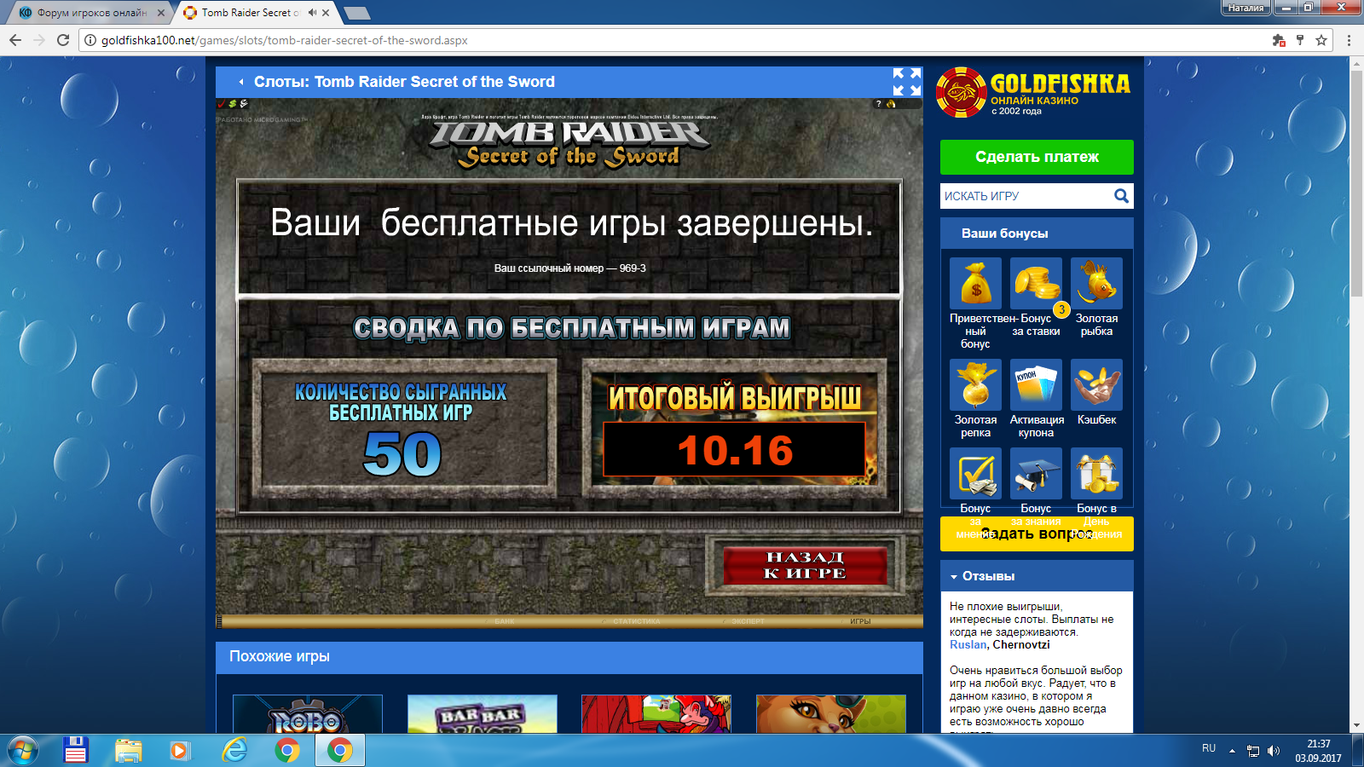This screenshot has width=1364, height=767.
Task: Open the ЭКСПЕРТ menu in game bar
Action: pyautogui.click(x=747, y=621)
